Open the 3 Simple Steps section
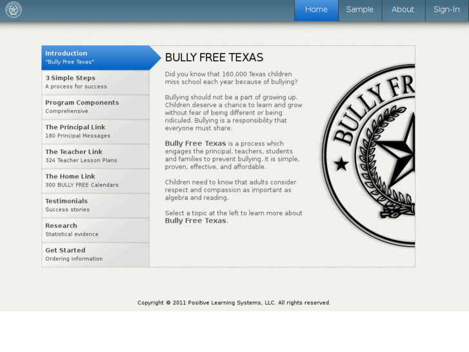 (95, 83)
